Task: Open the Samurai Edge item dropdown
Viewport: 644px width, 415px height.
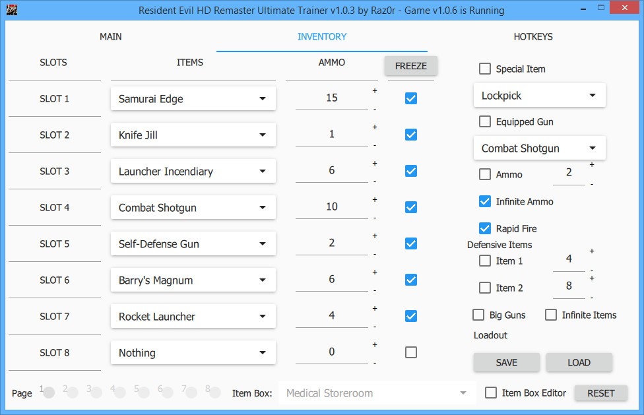Action: coord(193,98)
